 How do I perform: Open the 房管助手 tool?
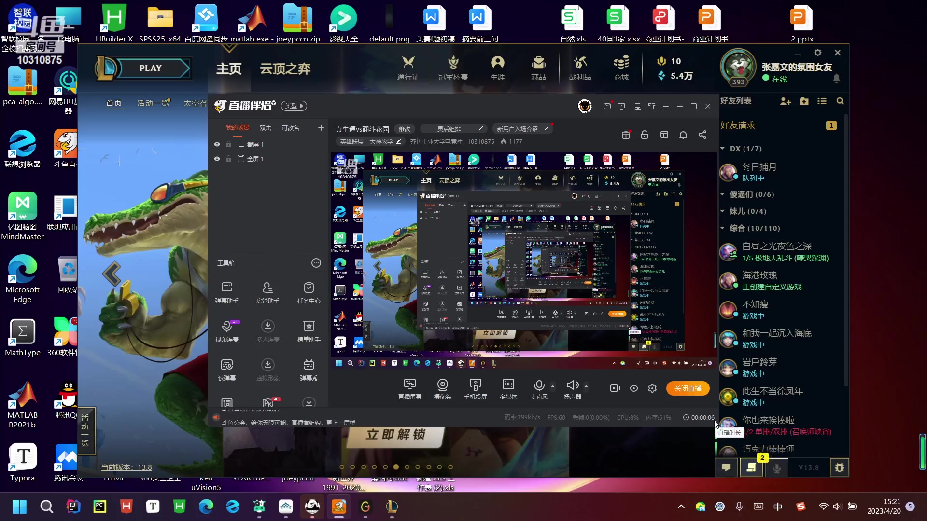tap(268, 292)
